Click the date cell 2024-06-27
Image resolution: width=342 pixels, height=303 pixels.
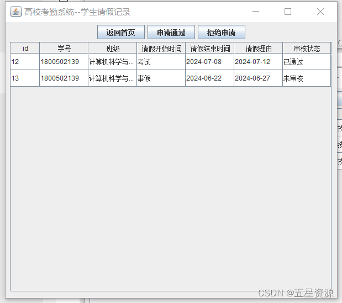pyautogui.click(x=259, y=78)
